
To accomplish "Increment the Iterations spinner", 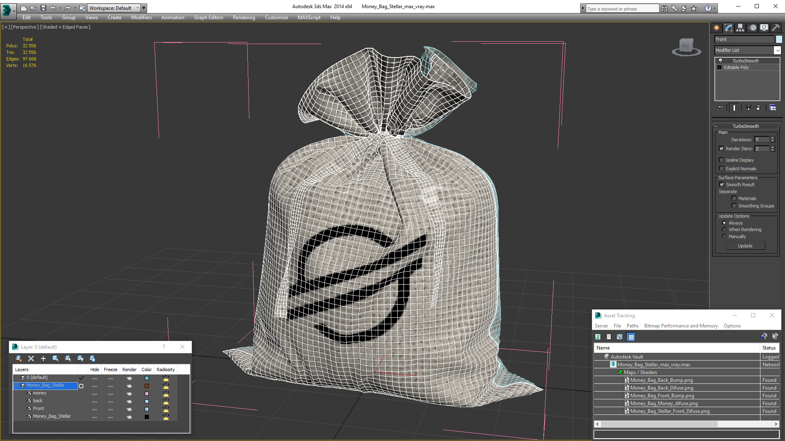I will coord(773,138).
